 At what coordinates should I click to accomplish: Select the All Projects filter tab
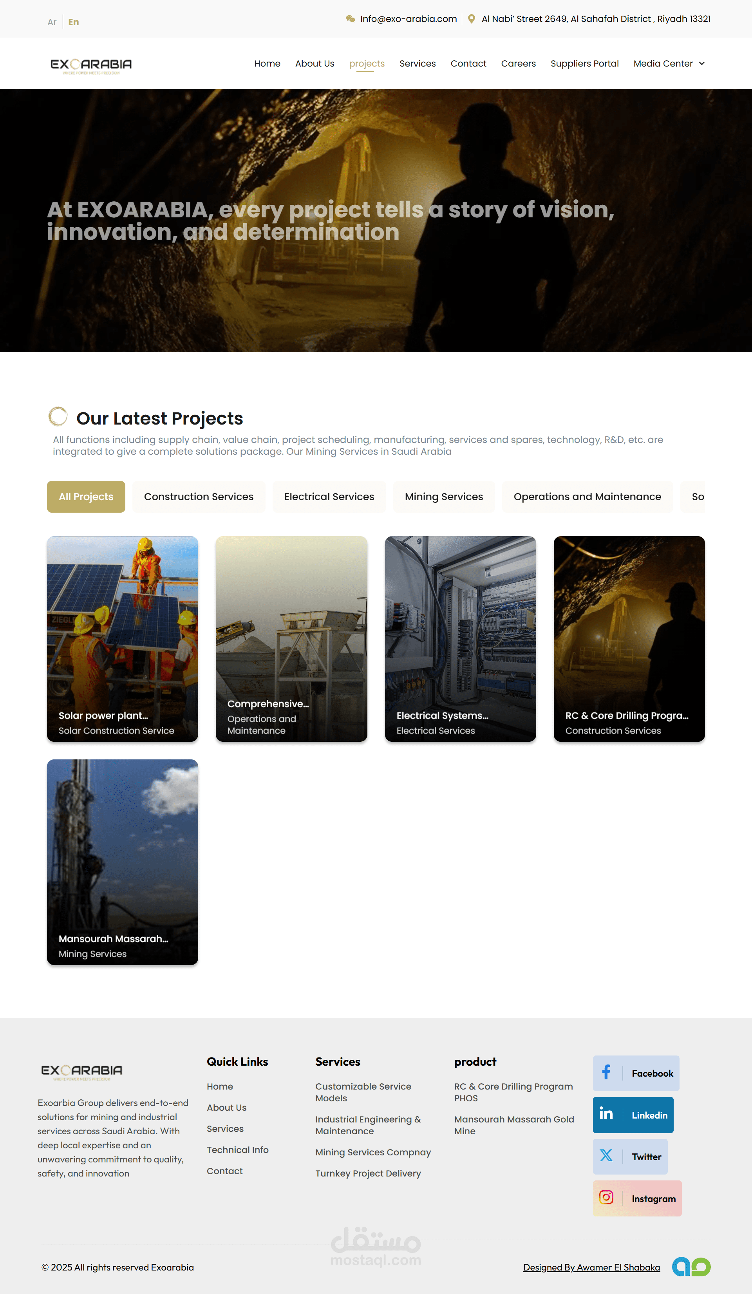pos(86,497)
